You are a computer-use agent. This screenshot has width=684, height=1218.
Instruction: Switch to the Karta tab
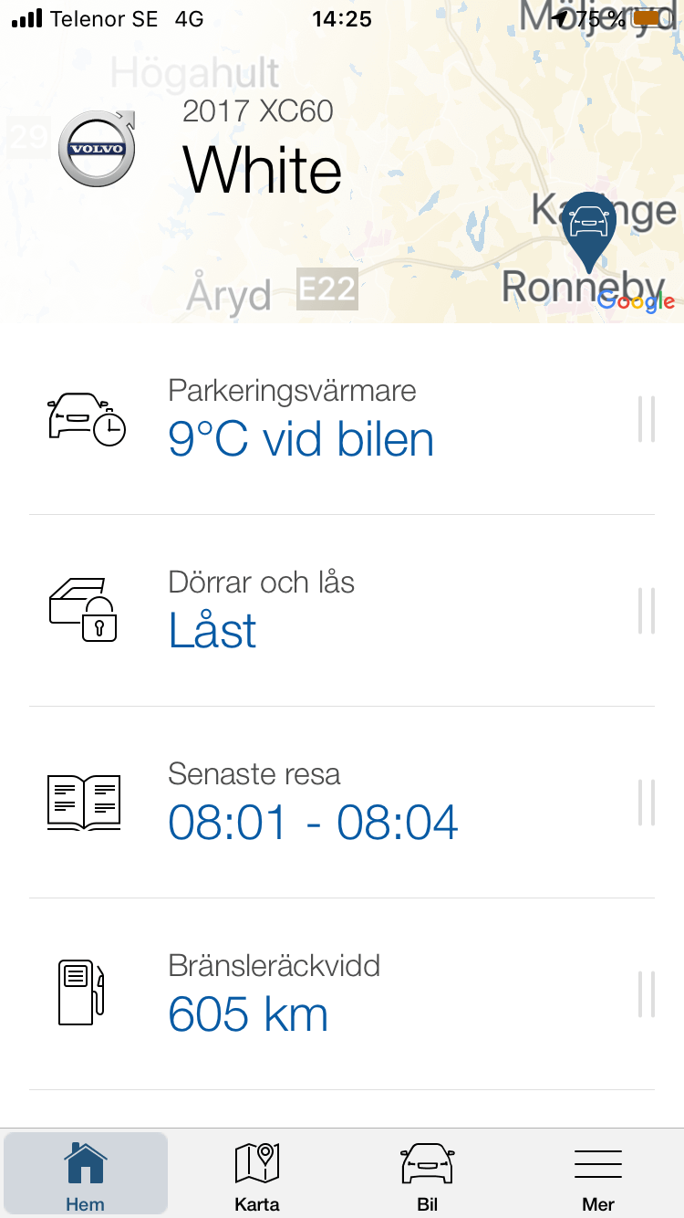coord(256,1175)
